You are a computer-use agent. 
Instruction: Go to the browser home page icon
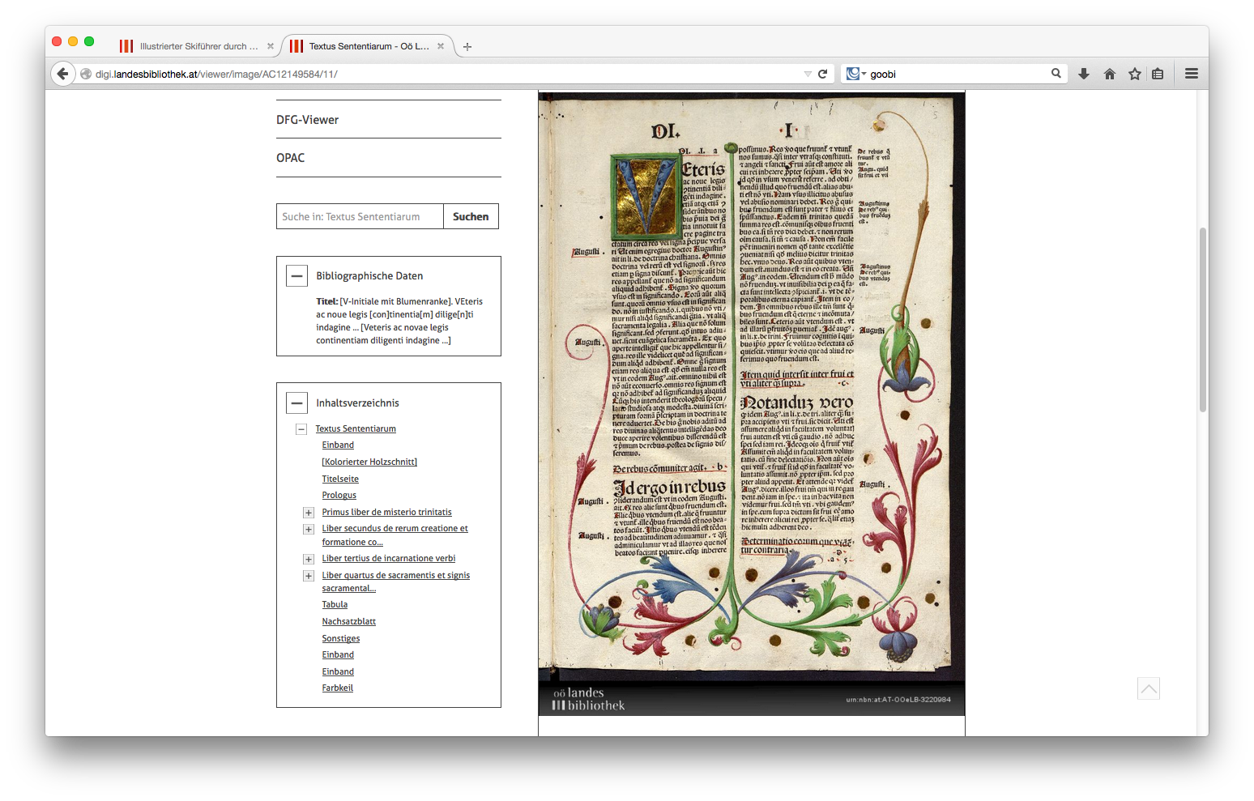coord(1110,74)
